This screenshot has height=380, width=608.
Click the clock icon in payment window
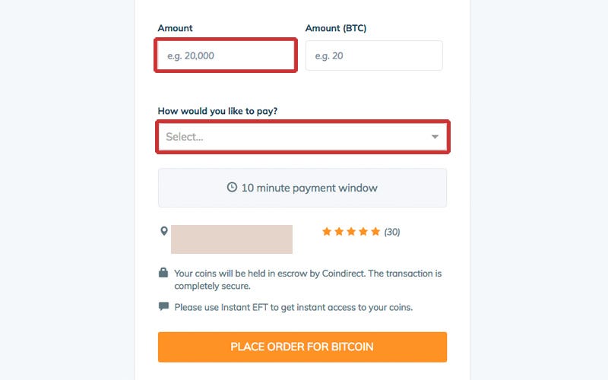(x=233, y=188)
